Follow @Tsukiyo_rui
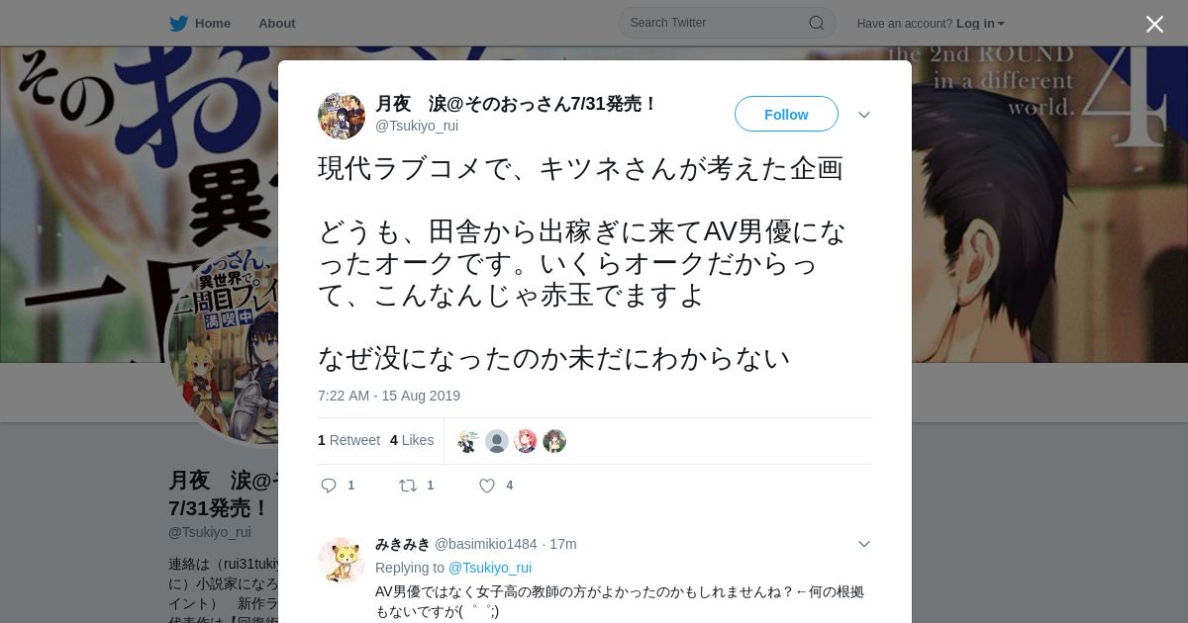Screen dimensions: 1188x623 coord(786,115)
